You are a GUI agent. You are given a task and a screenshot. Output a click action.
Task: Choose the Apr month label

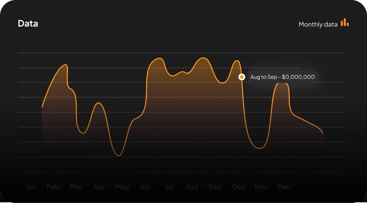99,187
